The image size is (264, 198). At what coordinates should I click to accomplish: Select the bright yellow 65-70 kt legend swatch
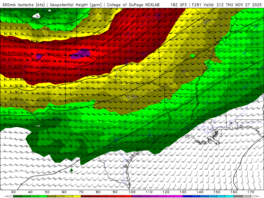click(x=77, y=196)
